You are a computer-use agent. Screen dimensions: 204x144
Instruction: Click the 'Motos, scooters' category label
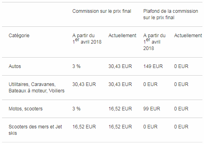(x=26, y=109)
